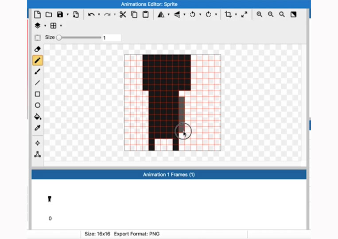Zoom out of the canvas
The width and height of the screenshot is (338, 239).
click(271, 15)
